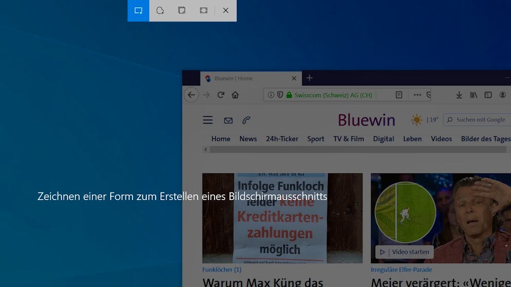511x287 pixels.
Task: Toggle reader view in address bar
Action: 399,95
